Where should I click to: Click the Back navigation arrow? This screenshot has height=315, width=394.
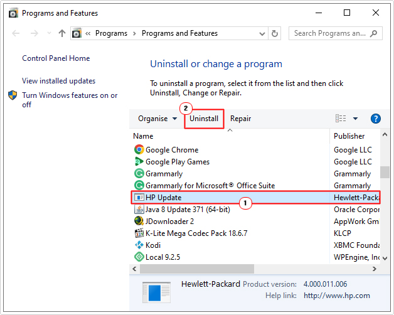(16, 33)
